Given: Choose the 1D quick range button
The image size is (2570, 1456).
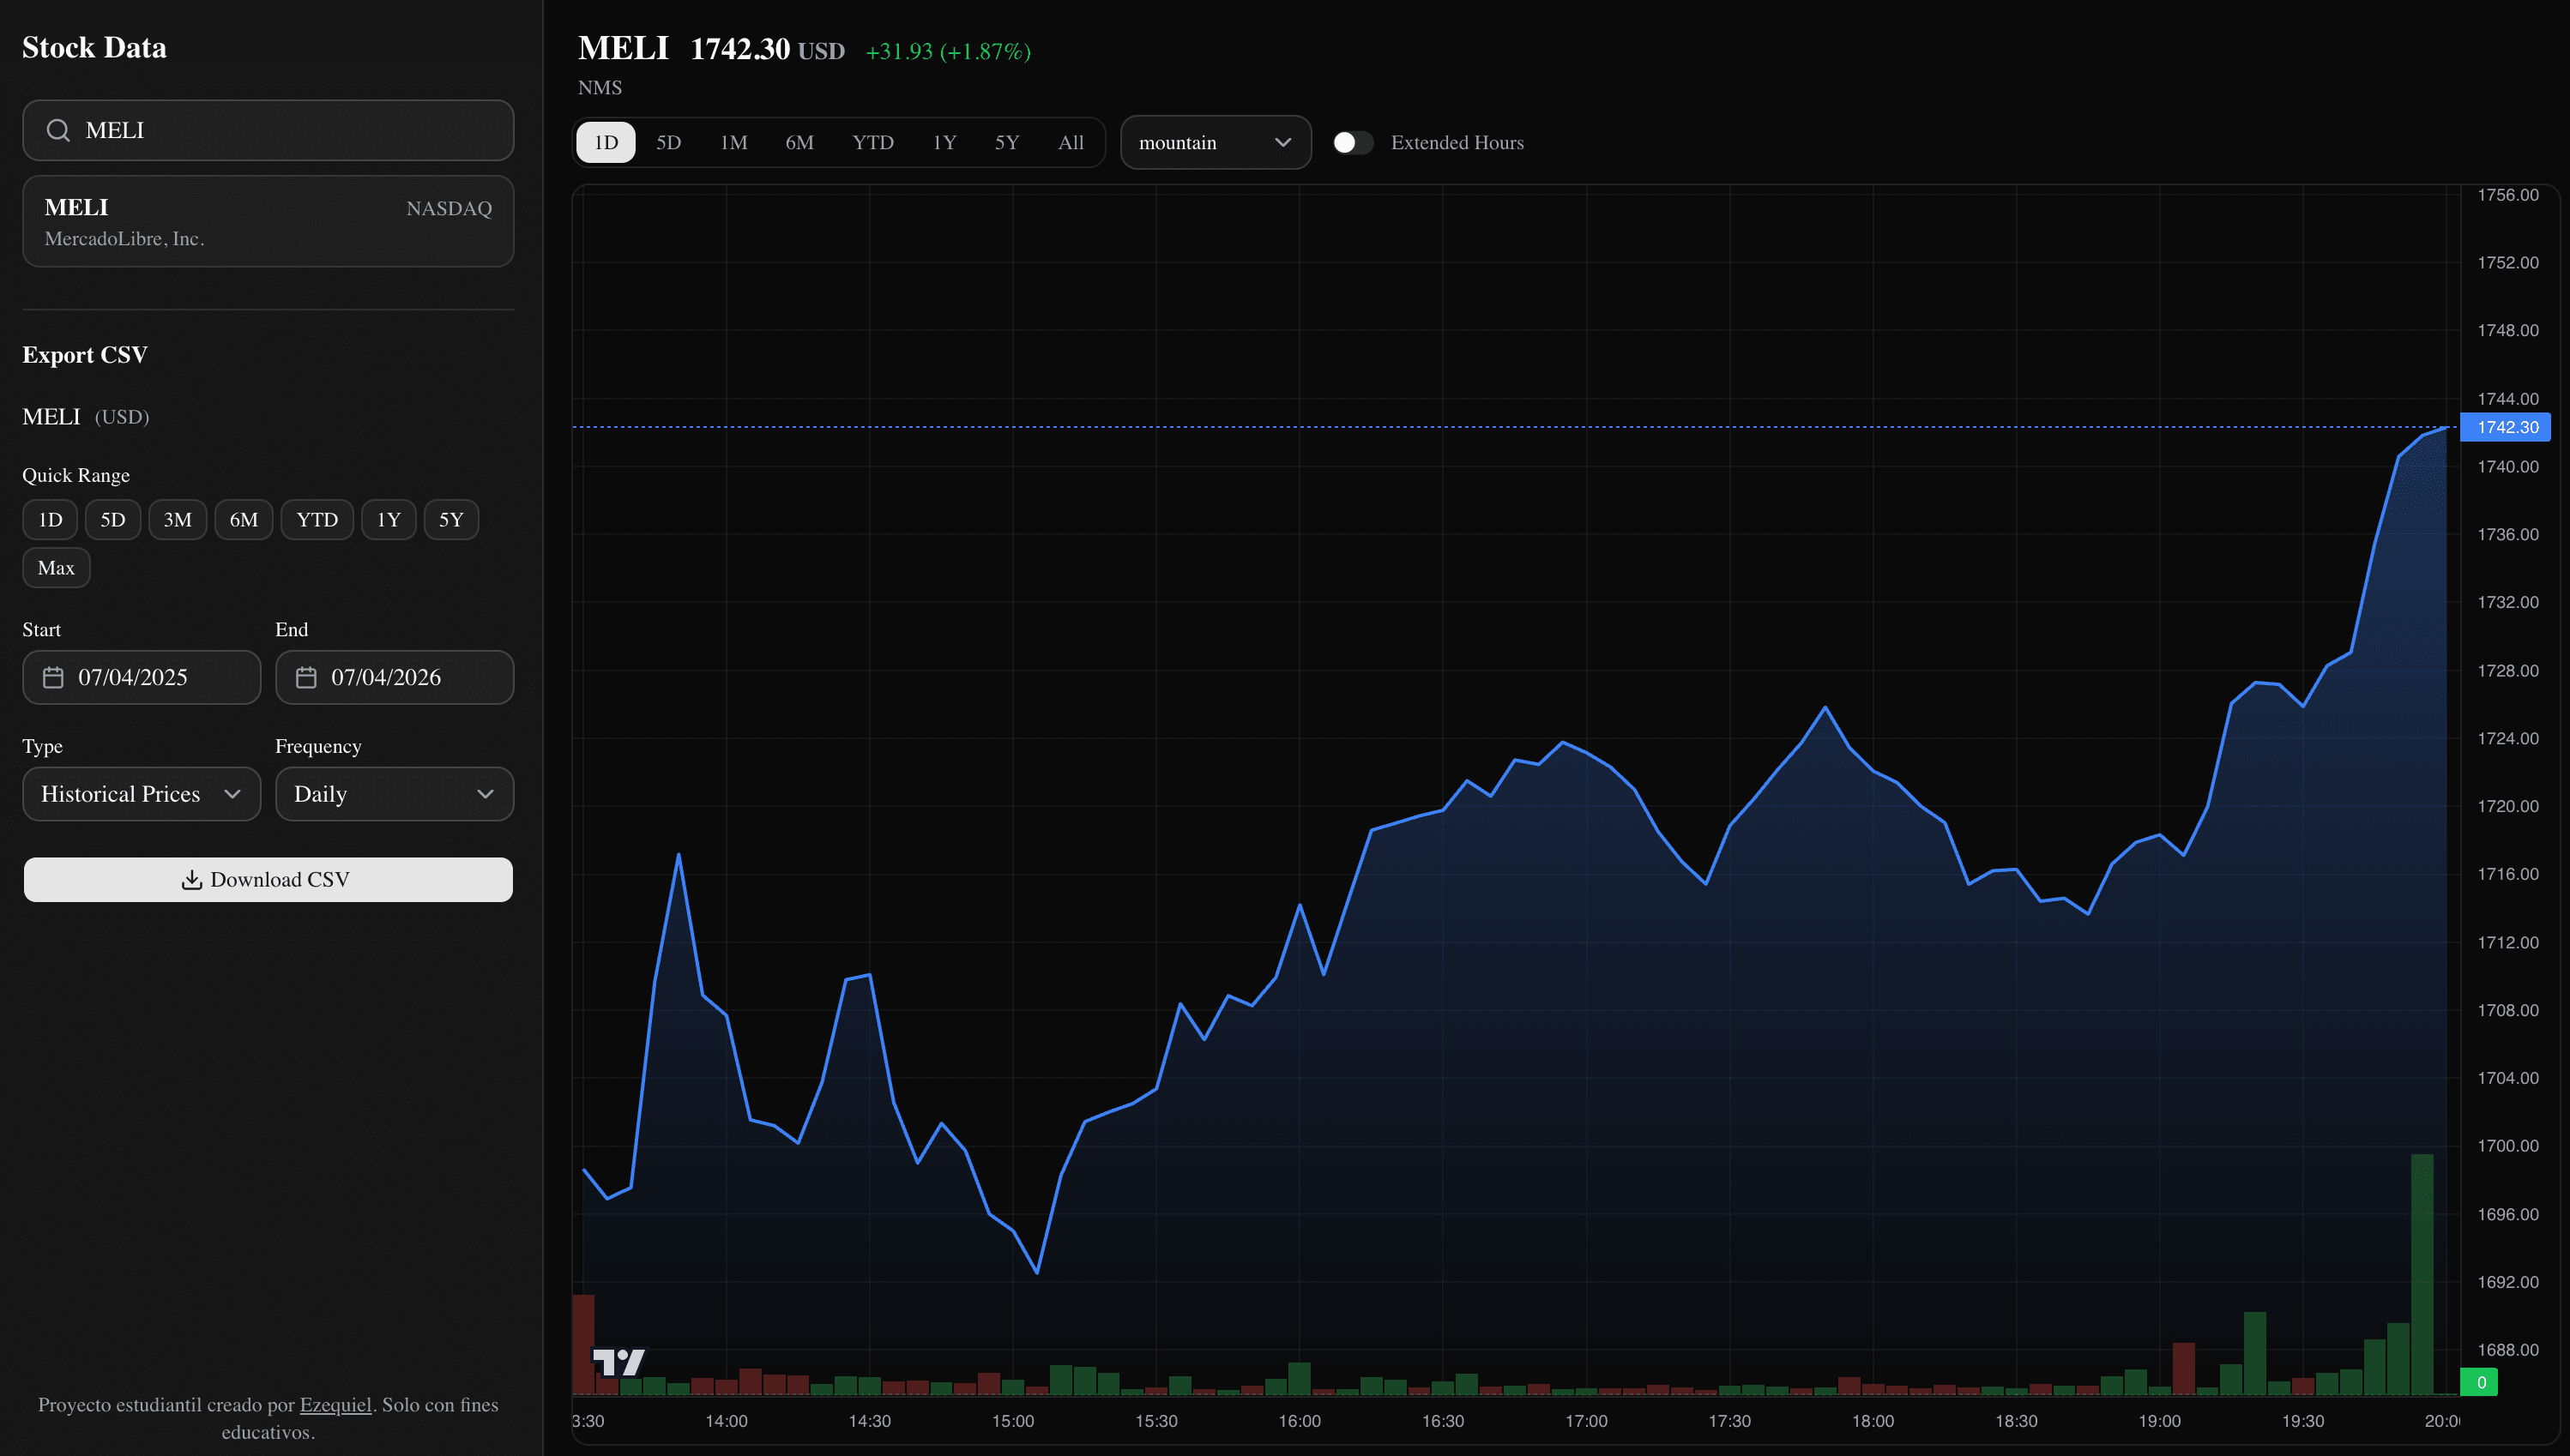Looking at the screenshot, I should (x=50, y=520).
